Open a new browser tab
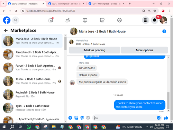173x130 pixels. tap(130, 3)
